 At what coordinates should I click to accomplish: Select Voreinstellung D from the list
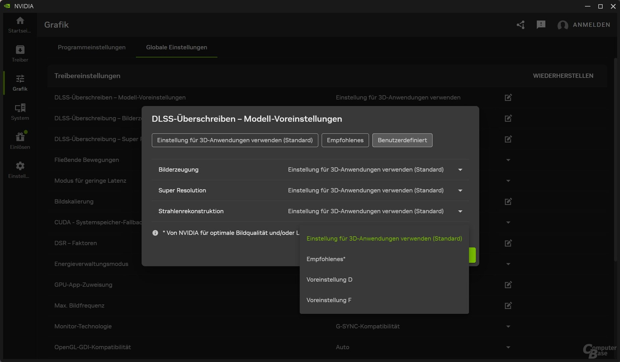(x=384, y=280)
